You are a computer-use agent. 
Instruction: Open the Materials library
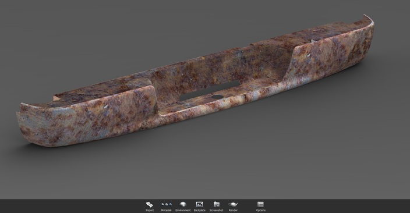pyautogui.click(x=167, y=206)
